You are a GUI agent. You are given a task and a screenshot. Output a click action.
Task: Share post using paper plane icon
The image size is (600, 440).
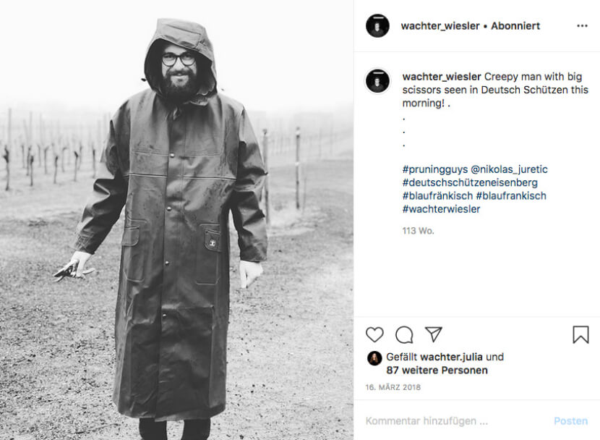(434, 334)
